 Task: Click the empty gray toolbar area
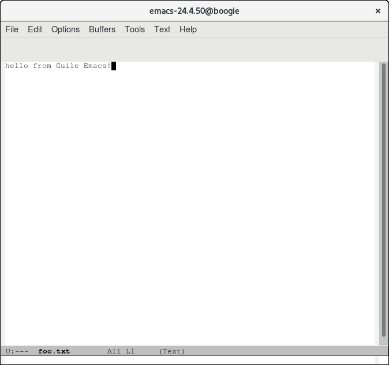click(x=194, y=50)
